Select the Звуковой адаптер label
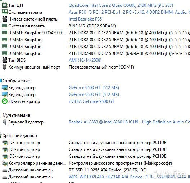This screenshot has width=190, height=183. coord(26,122)
